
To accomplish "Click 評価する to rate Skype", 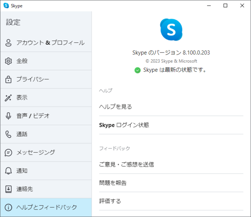I will point(171,201).
